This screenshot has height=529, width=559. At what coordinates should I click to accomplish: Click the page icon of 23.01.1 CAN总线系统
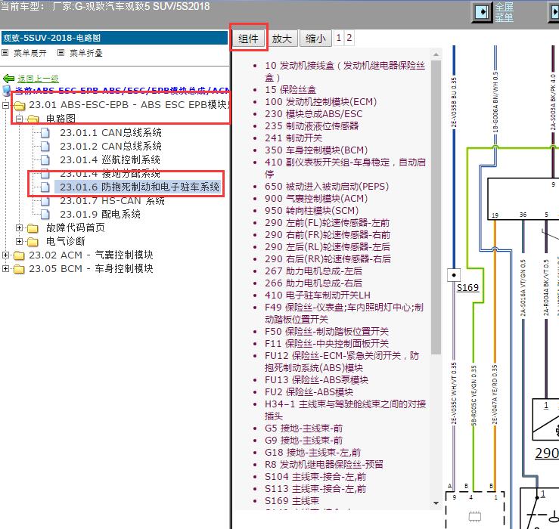point(45,132)
